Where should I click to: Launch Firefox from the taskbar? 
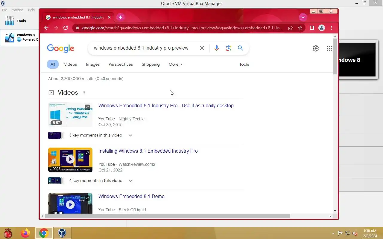26,233
